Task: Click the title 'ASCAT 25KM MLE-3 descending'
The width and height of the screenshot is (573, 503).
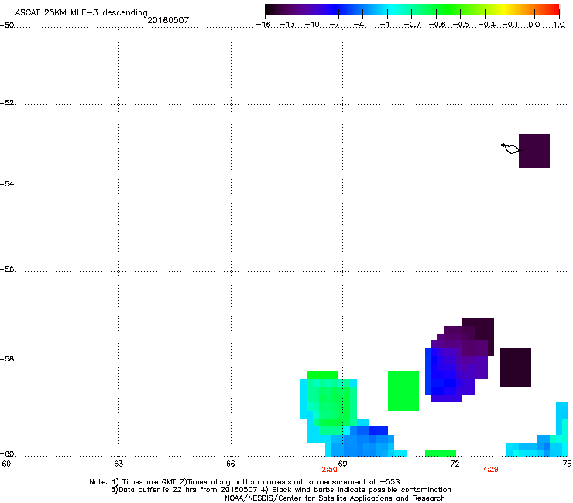Action: [x=81, y=12]
